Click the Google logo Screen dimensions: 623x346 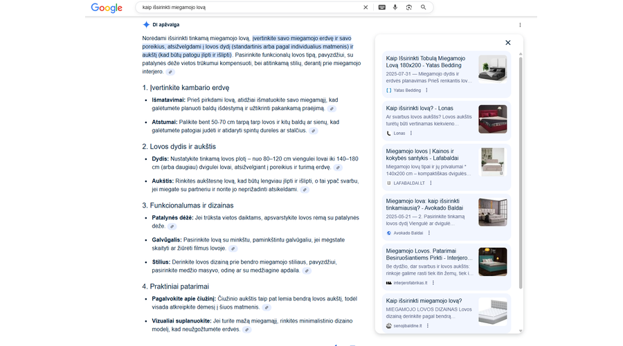107,8
